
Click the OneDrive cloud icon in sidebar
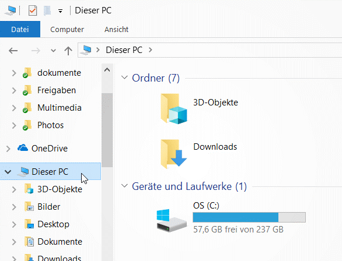click(23, 148)
